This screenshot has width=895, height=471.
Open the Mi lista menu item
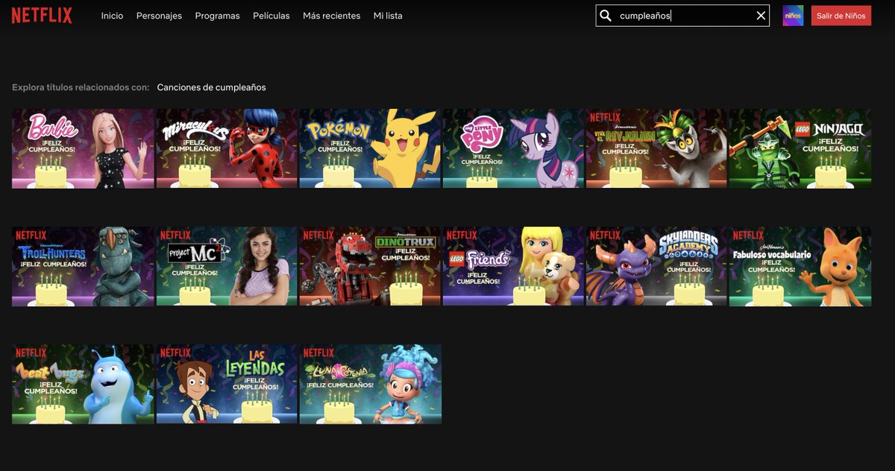pos(388,16)
